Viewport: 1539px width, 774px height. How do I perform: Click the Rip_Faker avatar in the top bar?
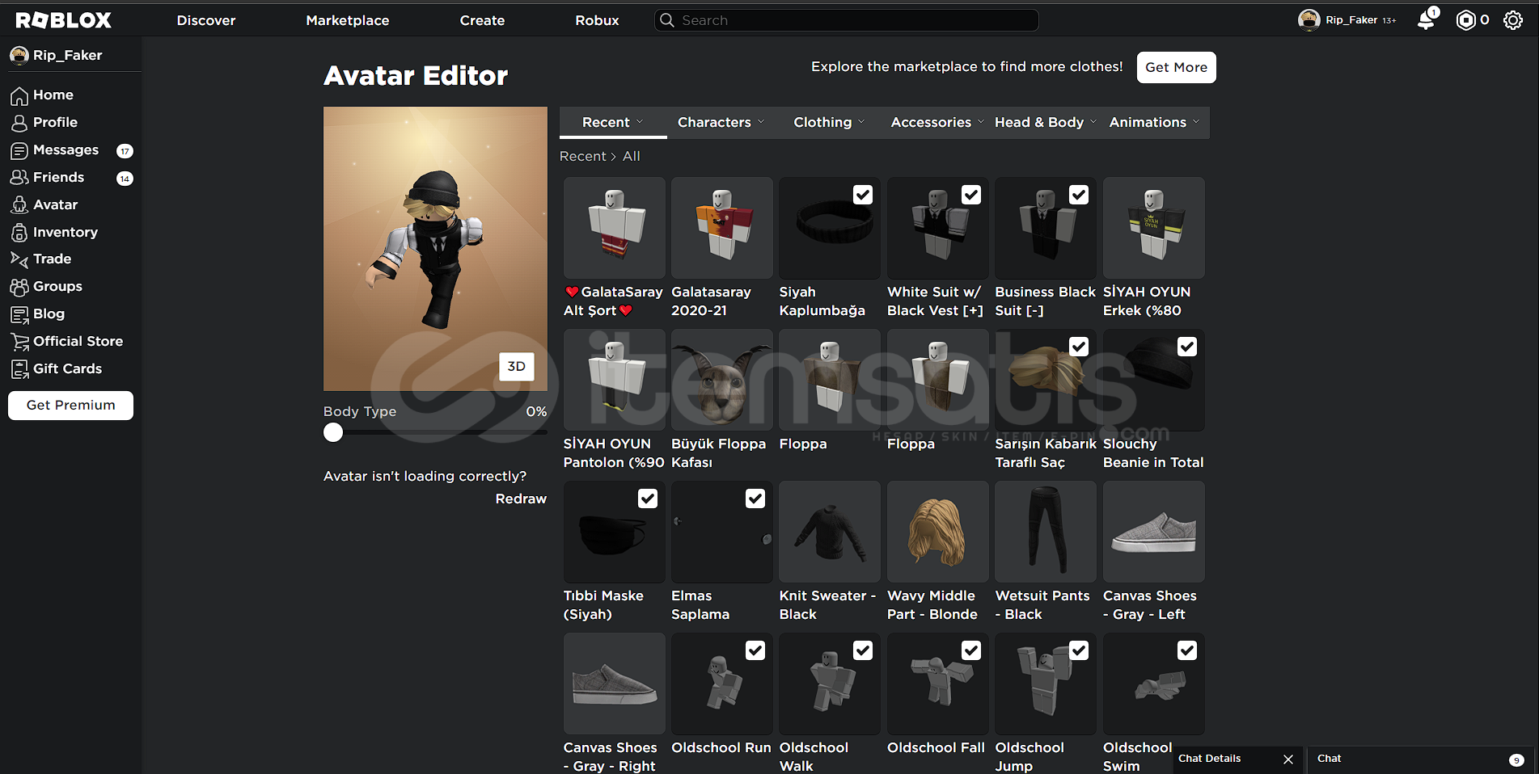[1309, 20]
